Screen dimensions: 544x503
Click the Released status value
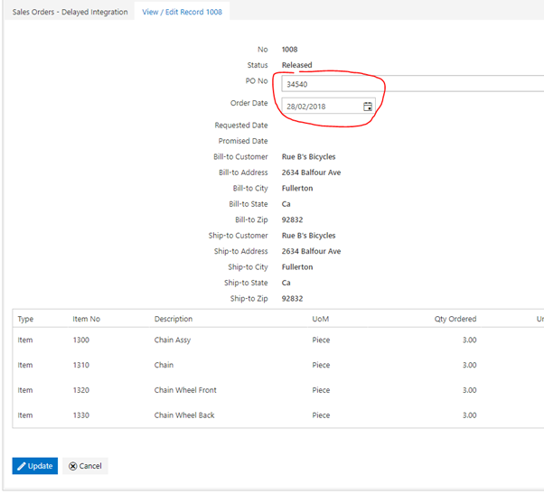[297, 65]
